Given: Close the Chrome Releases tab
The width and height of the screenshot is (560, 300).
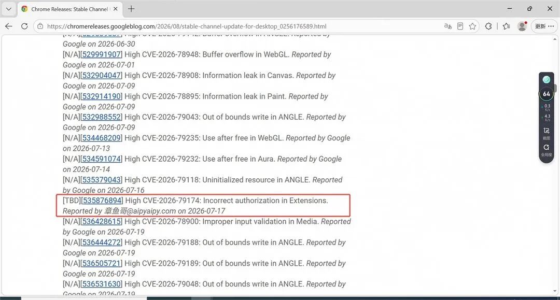Looking at the screenshot, I should [115, 9].
